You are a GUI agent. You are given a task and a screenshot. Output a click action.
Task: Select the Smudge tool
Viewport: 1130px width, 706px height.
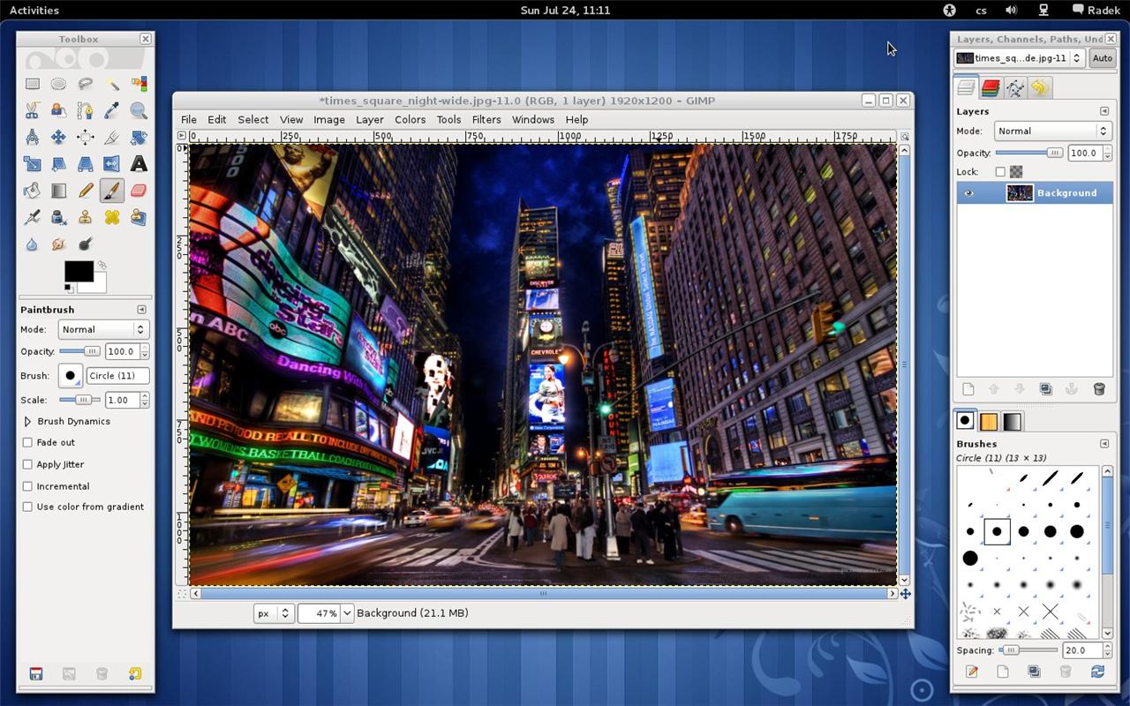(x=58, y=244)
